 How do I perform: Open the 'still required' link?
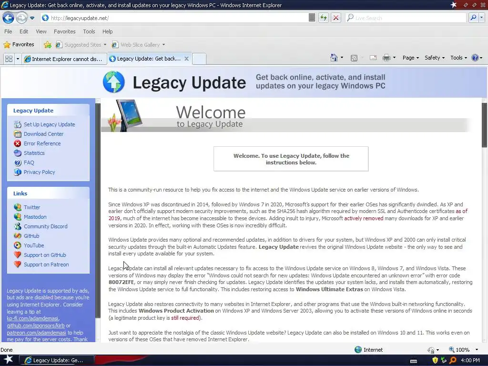point(185,318)
